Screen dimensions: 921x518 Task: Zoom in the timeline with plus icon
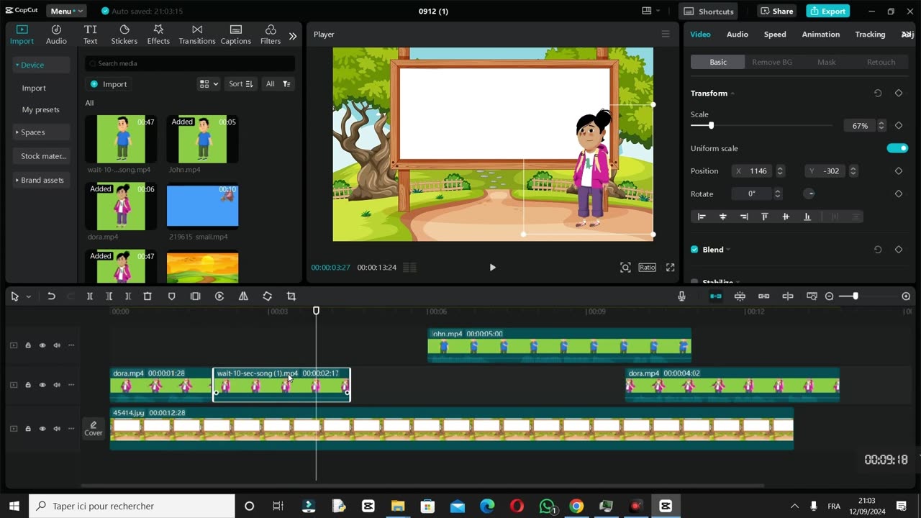[906, 296]
